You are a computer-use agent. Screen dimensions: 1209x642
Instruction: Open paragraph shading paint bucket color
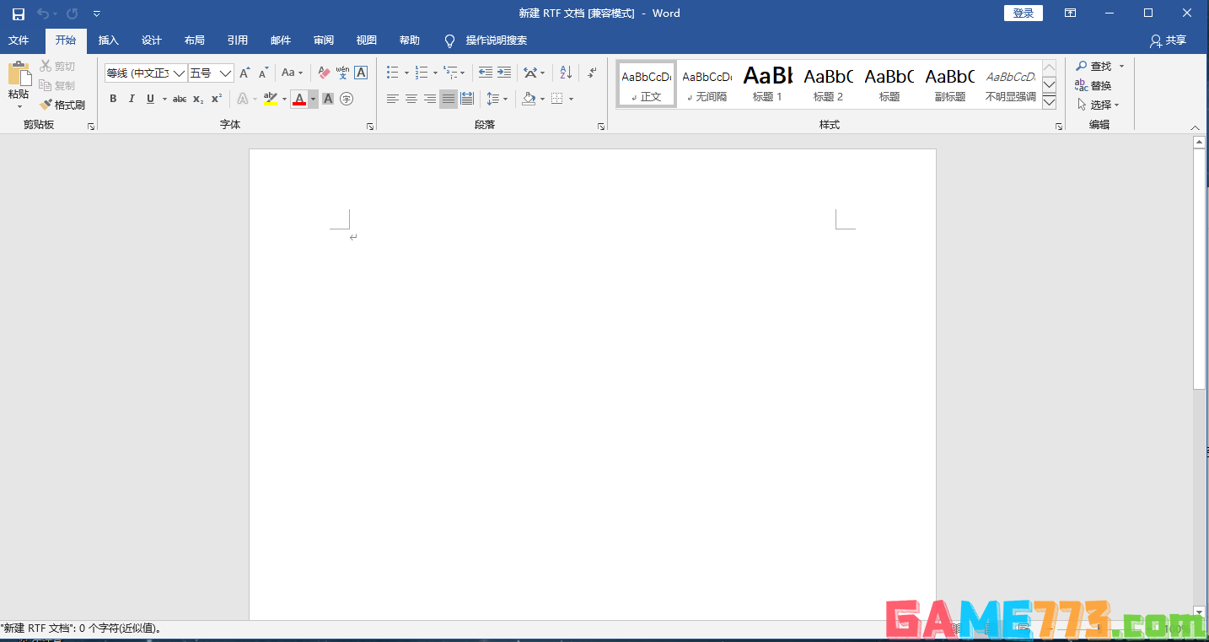pyautogui.click(x=529, y=99)
